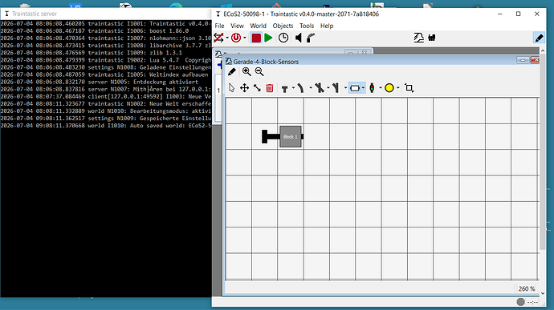The width and height of the screenshot is (554, 310).
Task: Pick the diagonal Resize tile tool
Action: tap(257, 88)
